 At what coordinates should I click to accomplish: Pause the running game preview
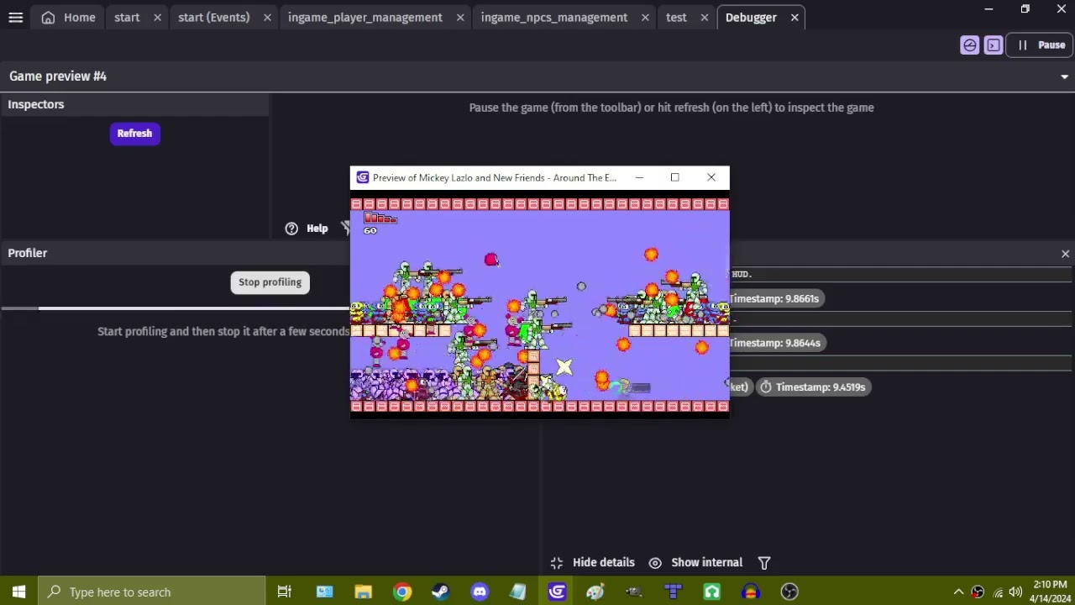click(1041, 45)
